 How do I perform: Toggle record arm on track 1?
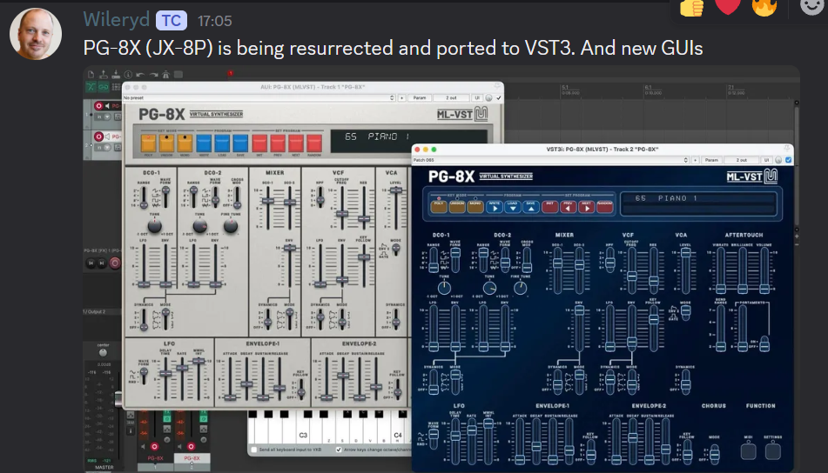pyautogui.click(x=98, y=106)
